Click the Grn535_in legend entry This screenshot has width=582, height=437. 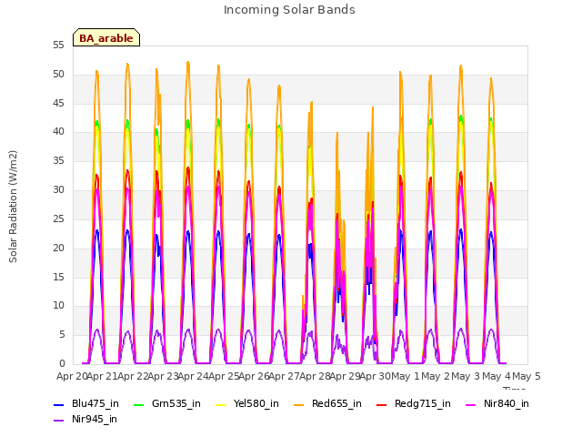click(x=167, y=403)
